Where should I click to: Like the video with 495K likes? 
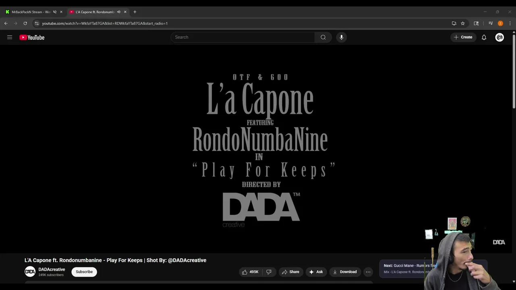point(250,272)
